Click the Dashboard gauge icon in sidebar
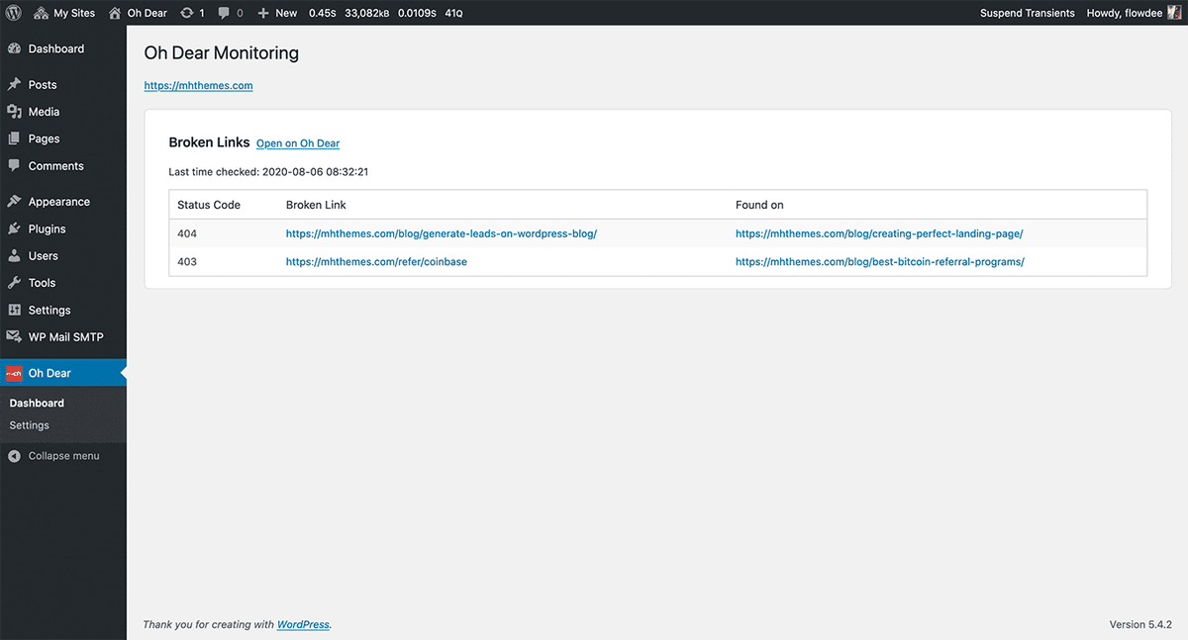Screen dimensions: 1188x640 [x=14, y=48]
